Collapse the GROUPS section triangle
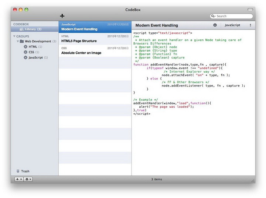266x198 pixels. 14,36
